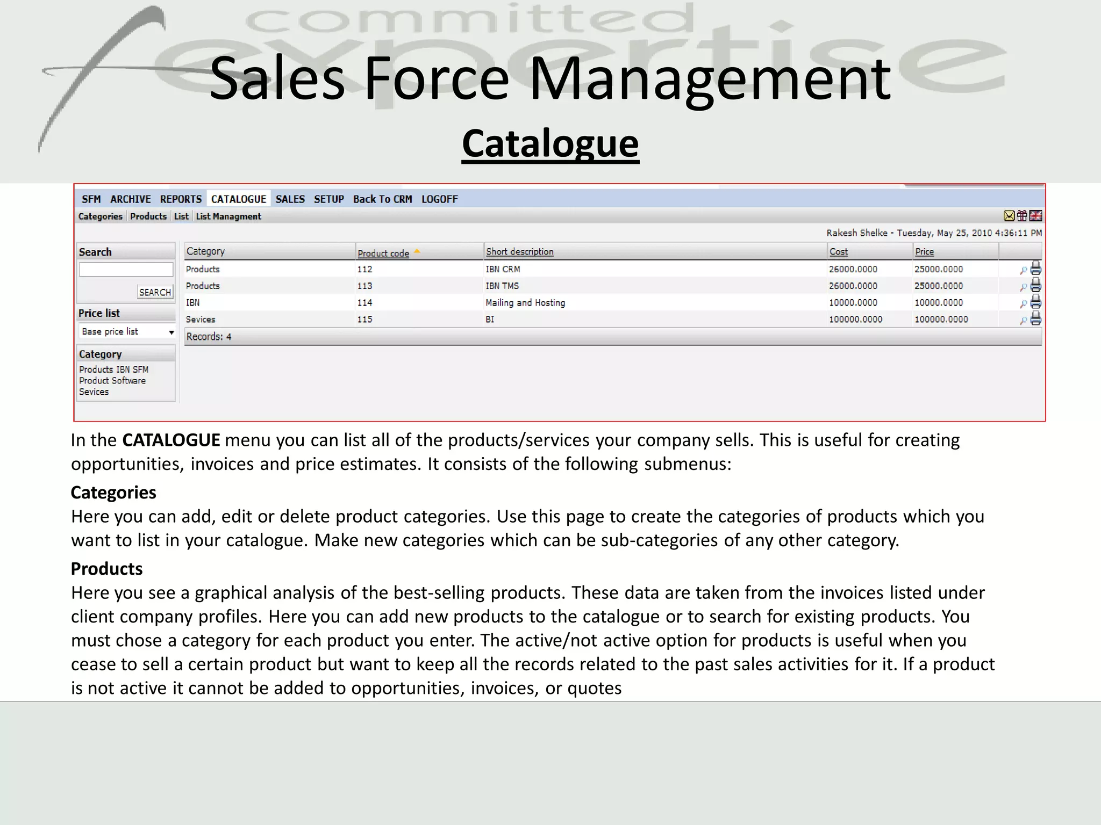Click the Sevices category cell in row 115
The width and height of the screenshot is (1101, 825).
(x=201, y=319)
